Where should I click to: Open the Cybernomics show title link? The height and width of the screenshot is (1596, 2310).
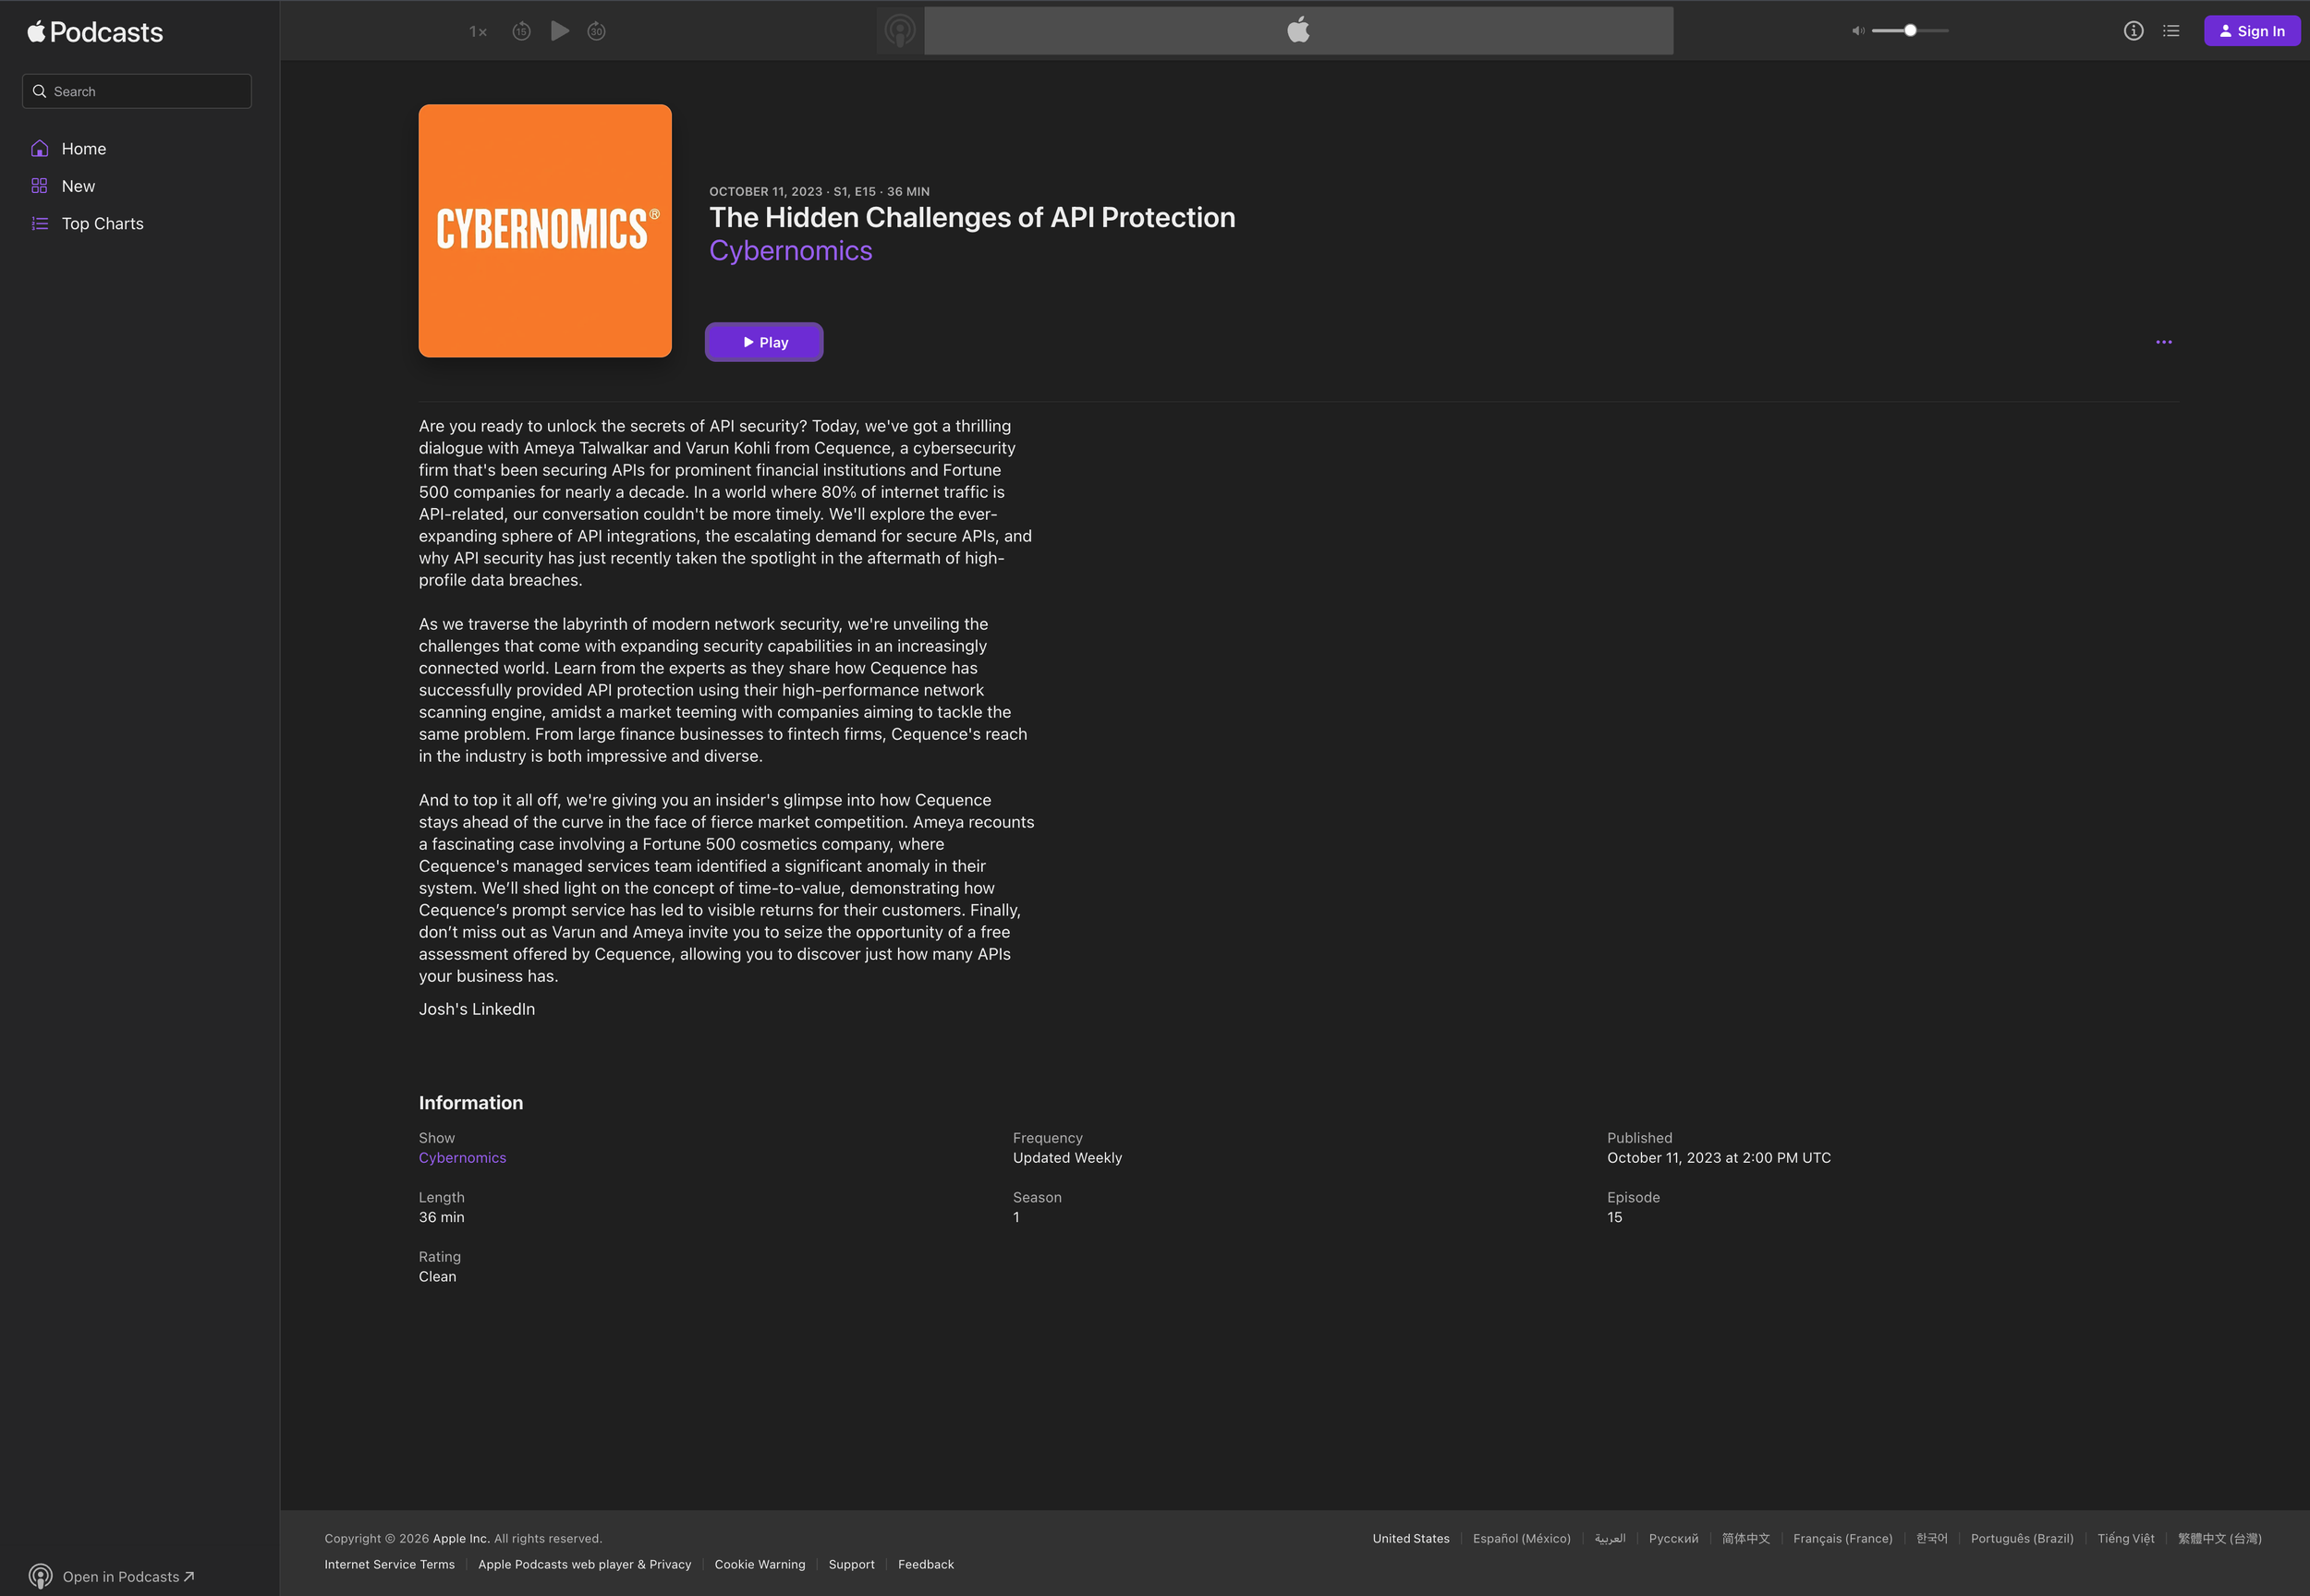[790, 251]
